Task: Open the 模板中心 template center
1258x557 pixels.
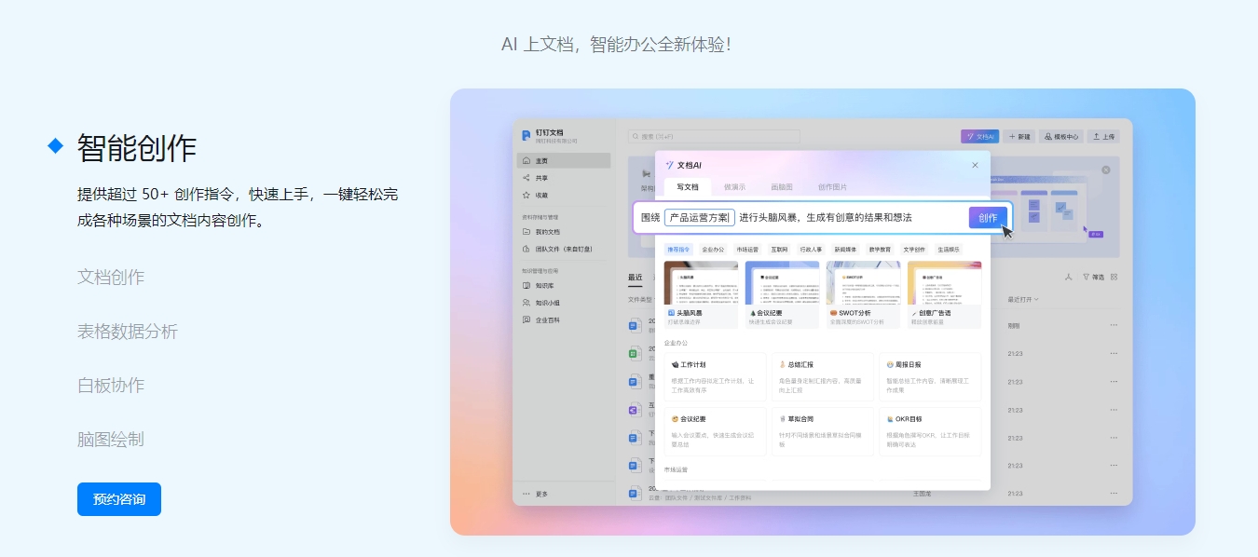Action: pos(1060,136)
